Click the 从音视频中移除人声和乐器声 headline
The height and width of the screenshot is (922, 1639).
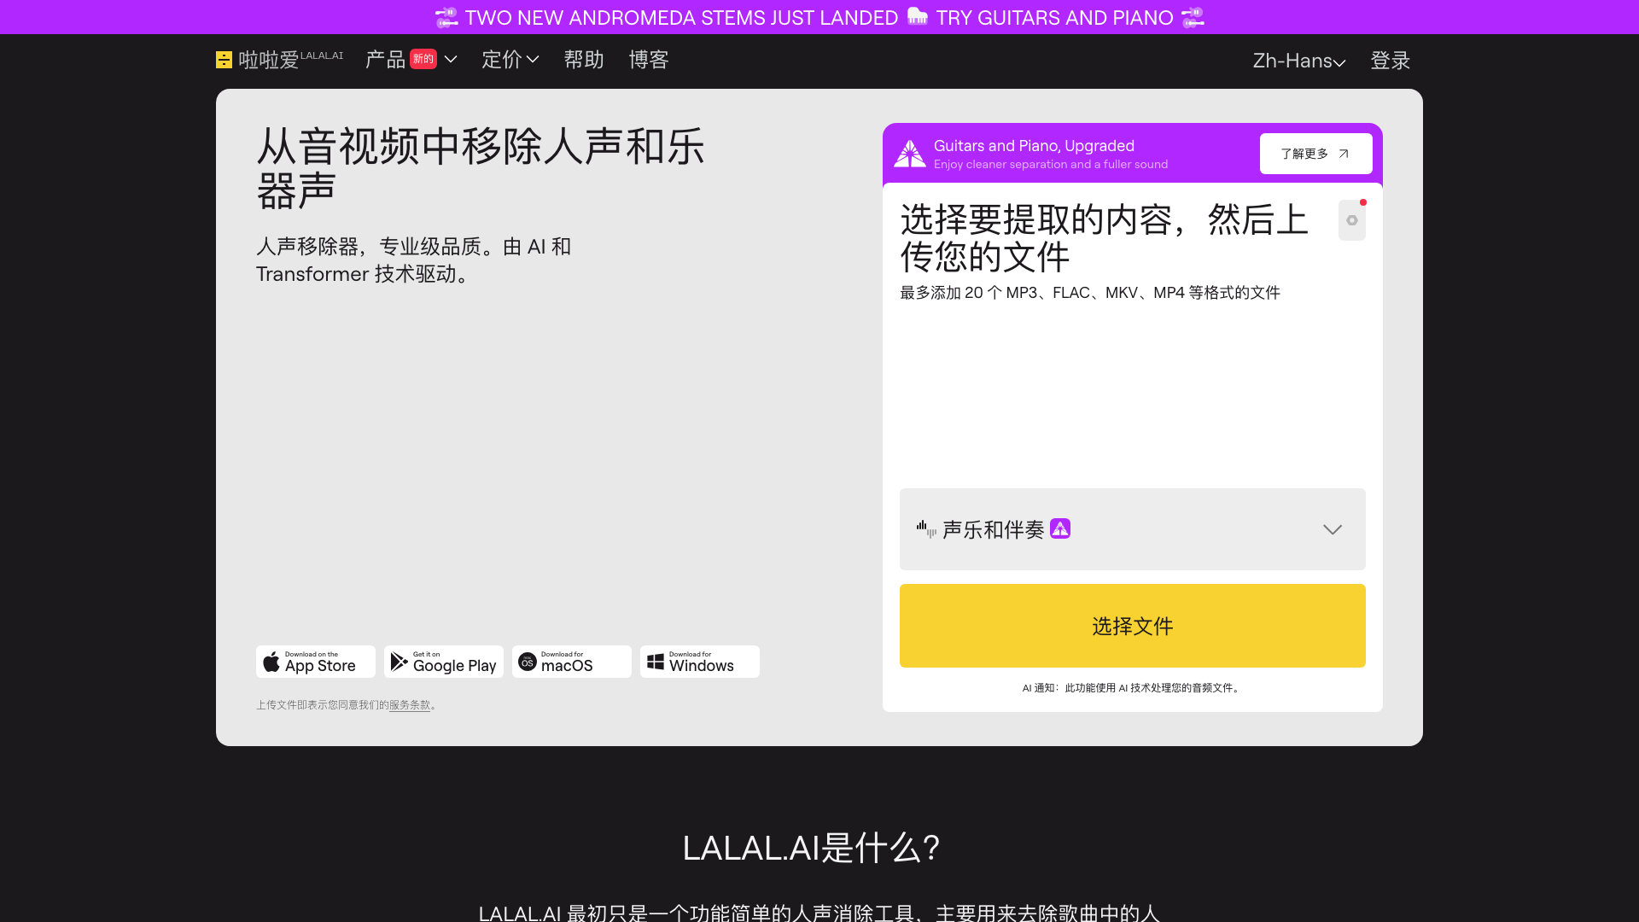point(481,168)
